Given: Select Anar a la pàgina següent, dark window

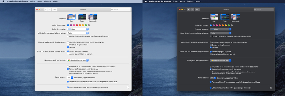Looking at the screenshot, I should click(x=211, y=52).
